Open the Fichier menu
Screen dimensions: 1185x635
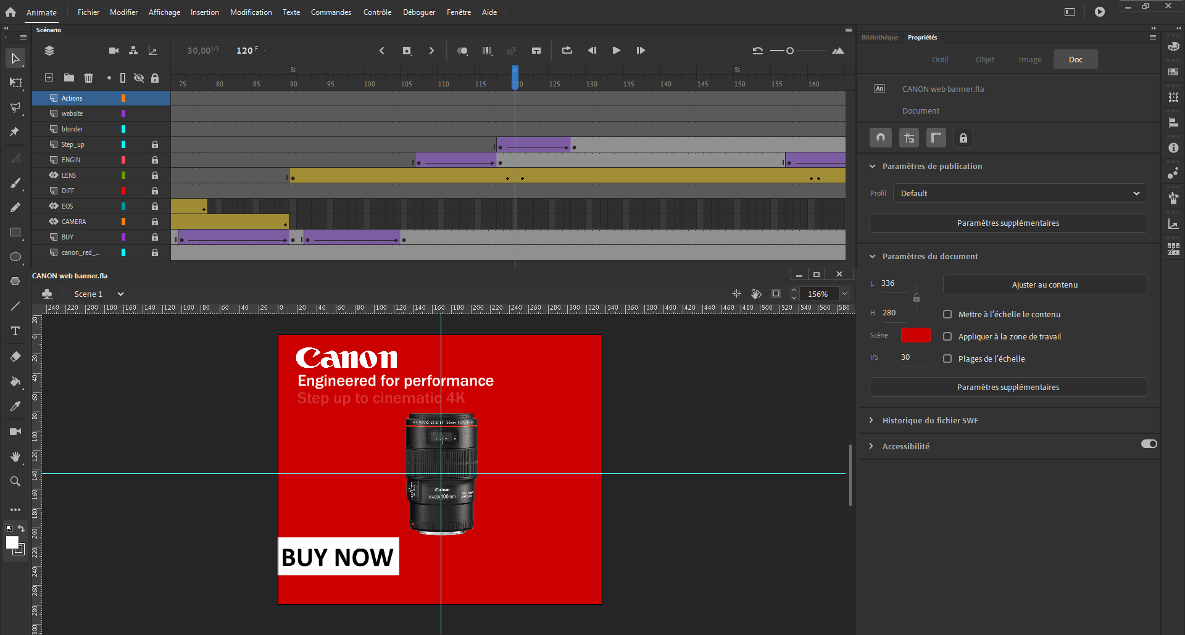click(88, 12)
